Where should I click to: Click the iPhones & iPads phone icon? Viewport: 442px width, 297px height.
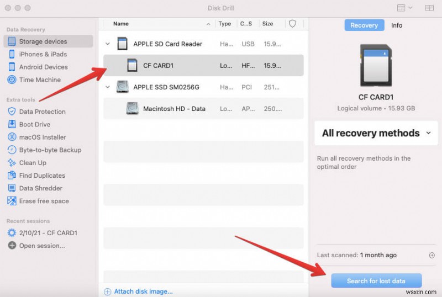[x=12, y=54]
